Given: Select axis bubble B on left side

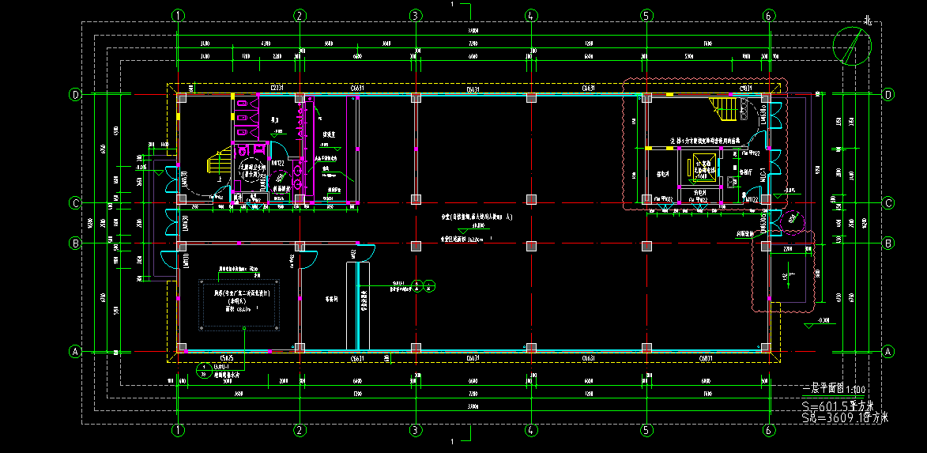Looking at the screenshot, I should click(x=76, y=243).
